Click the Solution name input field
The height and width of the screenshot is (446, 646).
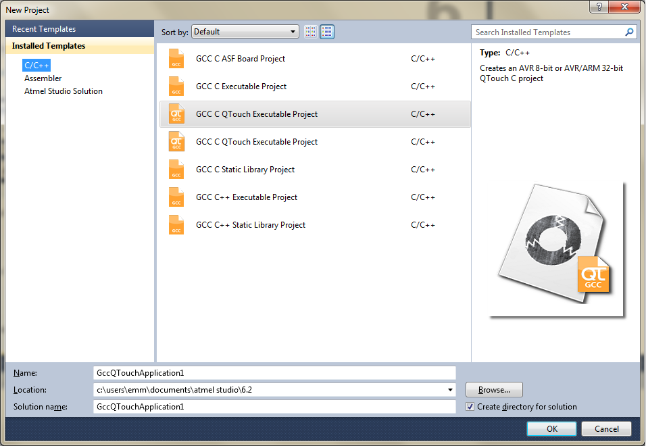click(x=274, y=406)
